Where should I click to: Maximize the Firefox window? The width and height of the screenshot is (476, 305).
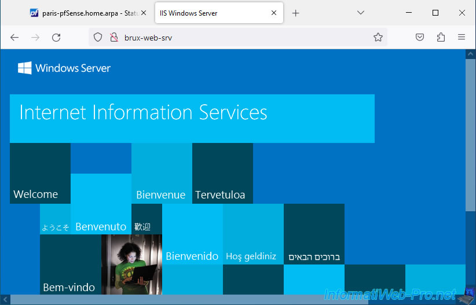[x=435, y=13]
